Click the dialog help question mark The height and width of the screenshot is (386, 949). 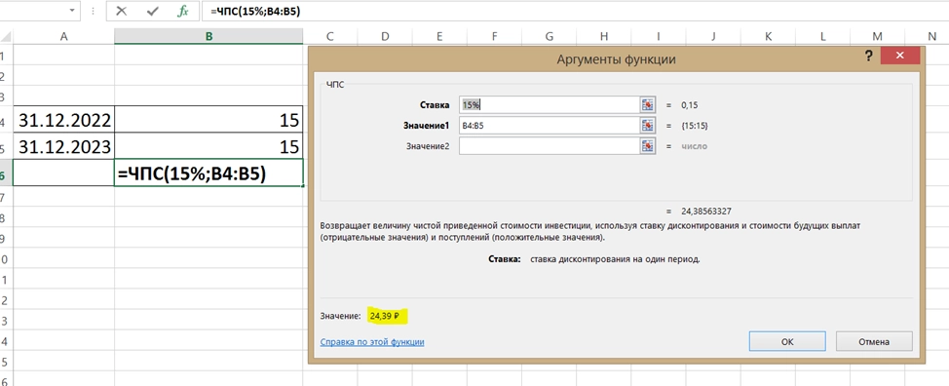[x=869, y=57]
